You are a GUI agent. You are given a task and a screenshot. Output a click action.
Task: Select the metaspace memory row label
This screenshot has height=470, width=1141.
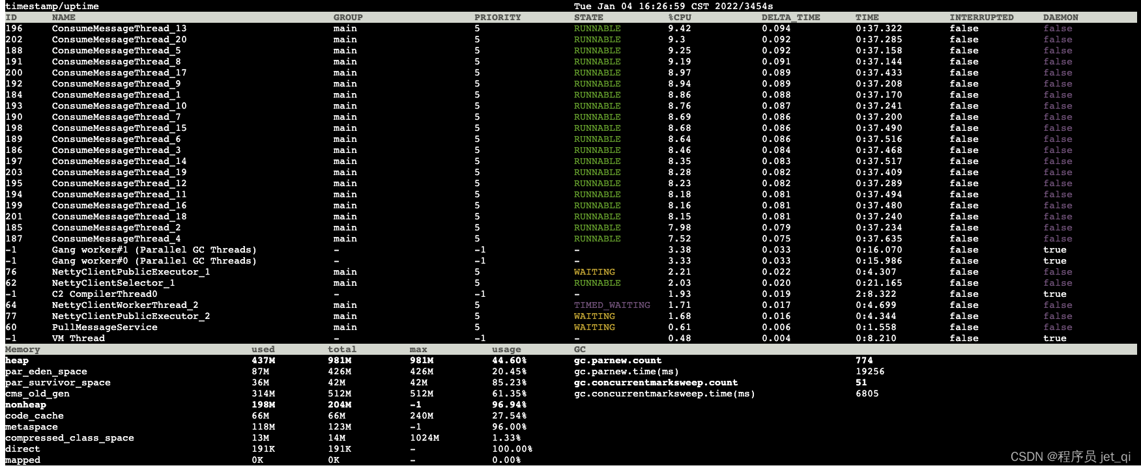point(31,427)
